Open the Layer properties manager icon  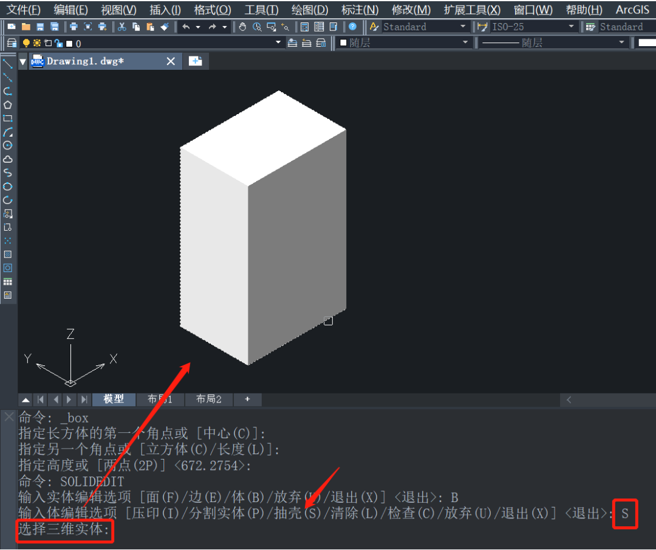12,42
